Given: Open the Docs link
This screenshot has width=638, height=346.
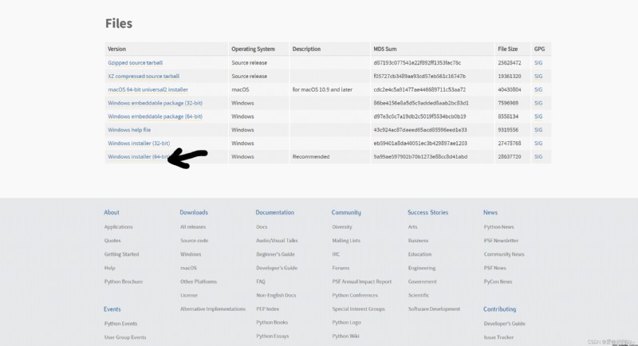Looking at the screenshot, I should (x=262, y=227).
